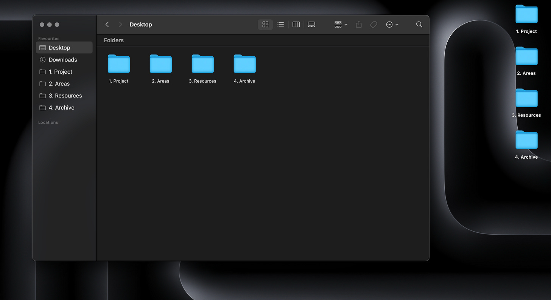Switch to list view
The image size is (551, 300).
tap(280, 25)
